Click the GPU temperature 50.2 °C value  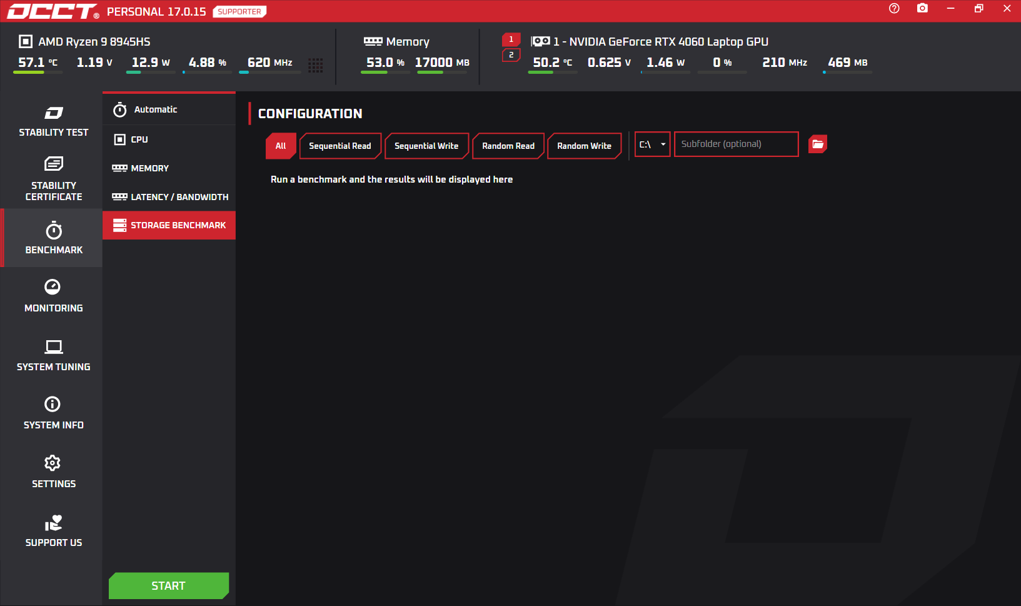click(x=553, y=63)
